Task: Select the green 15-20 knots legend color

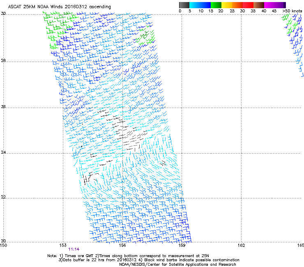Action: [x=216, y=5]
